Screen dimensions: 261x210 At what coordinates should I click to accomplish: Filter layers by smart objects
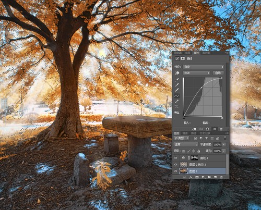[x=217, y=138]
